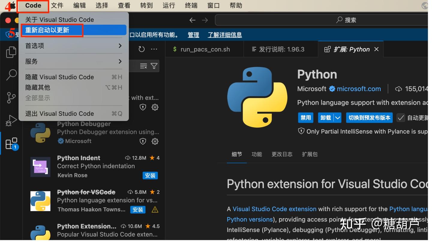Select 关于 Visual Studio Code
Viewport: 432px width, 242px height.
[73, 19]
